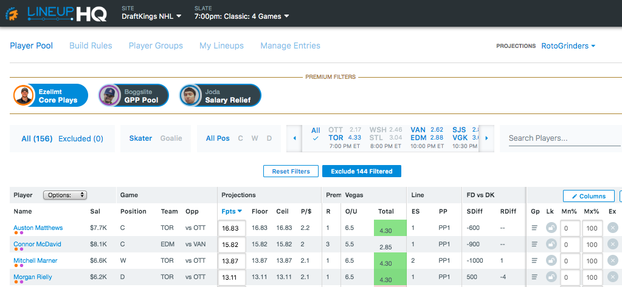
Task: Open group menu icon for Mitchell Marner
Action: (534, 260)
